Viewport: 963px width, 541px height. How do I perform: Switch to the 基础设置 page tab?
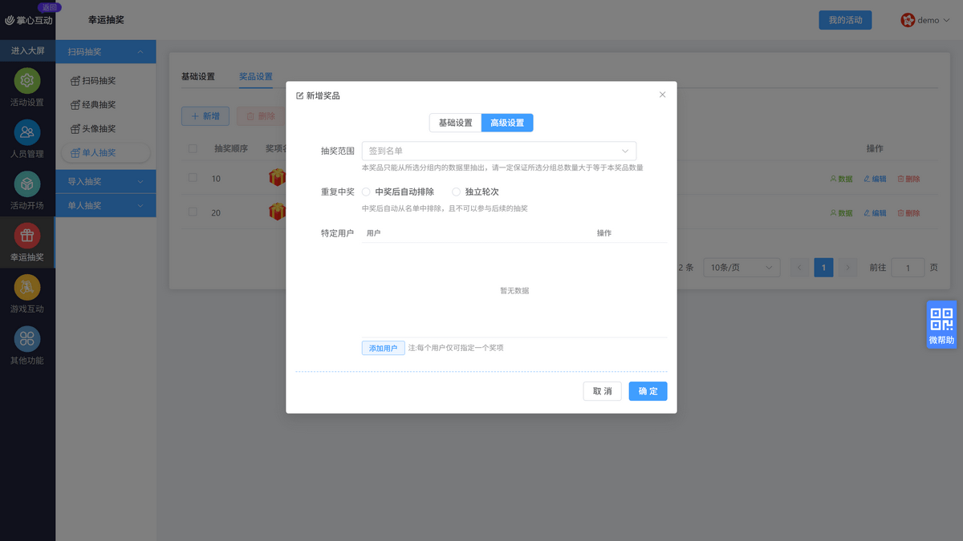[198, 77]
